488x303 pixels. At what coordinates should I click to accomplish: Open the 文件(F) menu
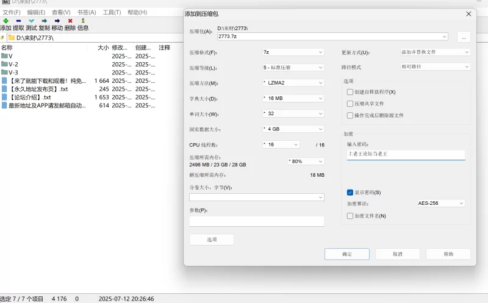(12, 12)
